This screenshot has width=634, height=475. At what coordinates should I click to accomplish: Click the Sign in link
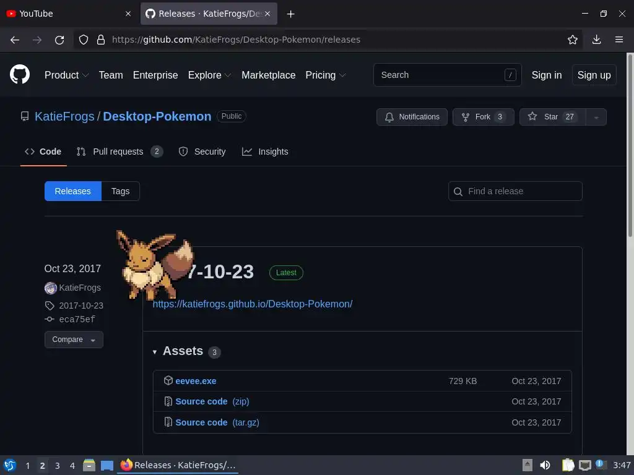[x=547, y=75]
